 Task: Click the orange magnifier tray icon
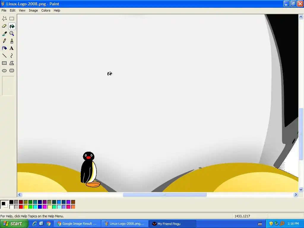click(x=282, y=224)
